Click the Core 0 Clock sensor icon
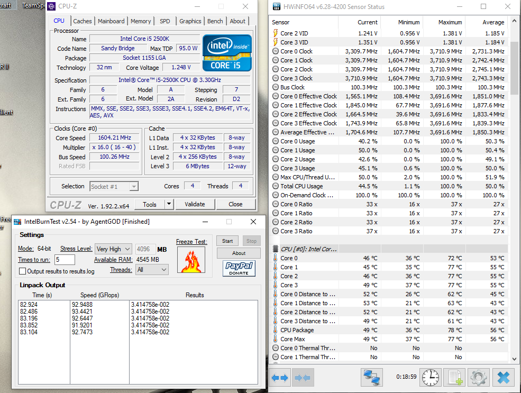This screenshot has height=393, width=521. (276, 51)
